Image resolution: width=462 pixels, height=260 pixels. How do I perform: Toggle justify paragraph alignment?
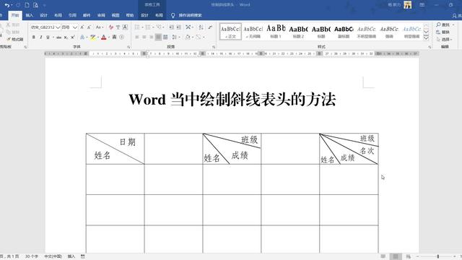(x=159, y=37)
